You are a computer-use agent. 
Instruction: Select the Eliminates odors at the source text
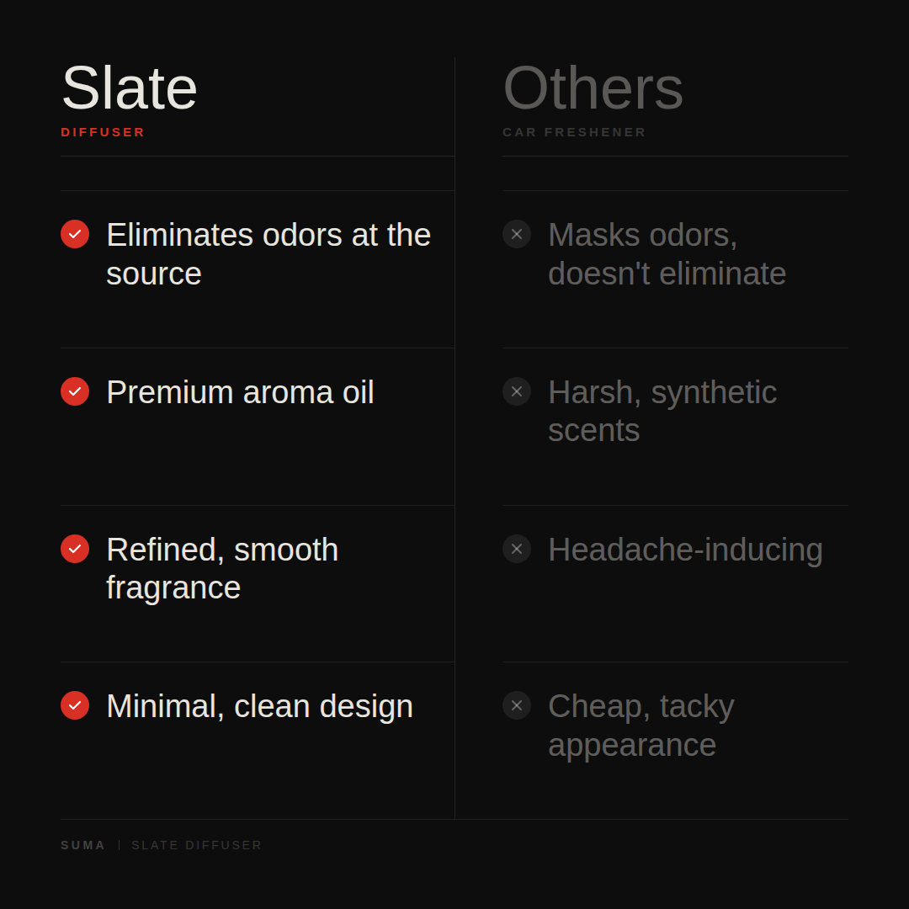pos(268,253)
